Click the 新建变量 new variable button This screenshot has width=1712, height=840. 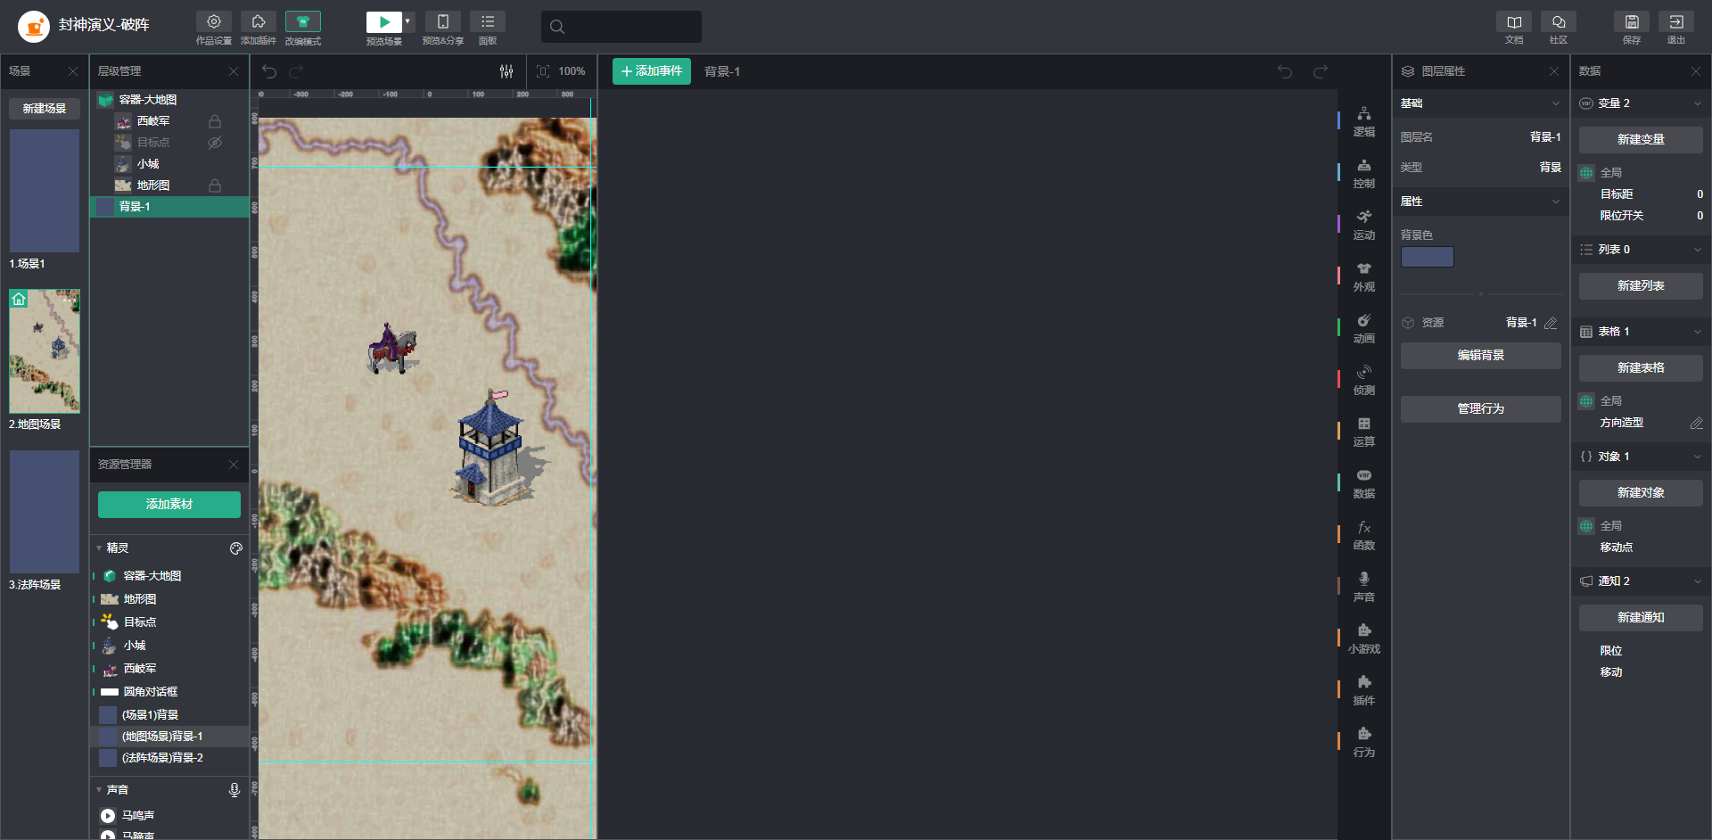pyautogui.click(x=1641, y=140)
